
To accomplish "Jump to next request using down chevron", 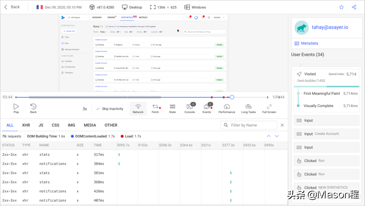I will [277, 136].
